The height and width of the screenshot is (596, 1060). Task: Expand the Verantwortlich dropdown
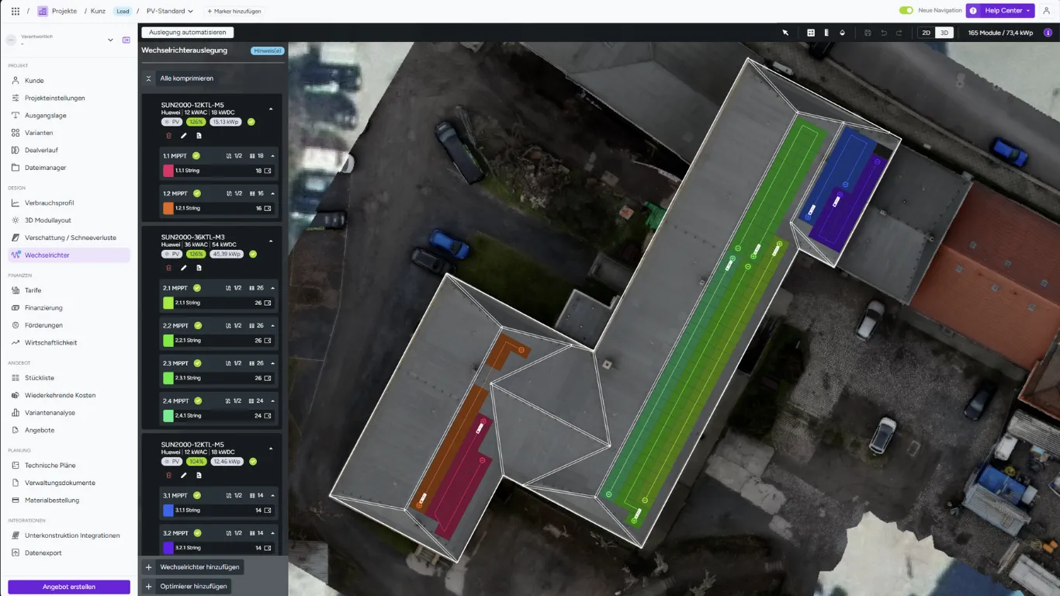click(110, 40)
